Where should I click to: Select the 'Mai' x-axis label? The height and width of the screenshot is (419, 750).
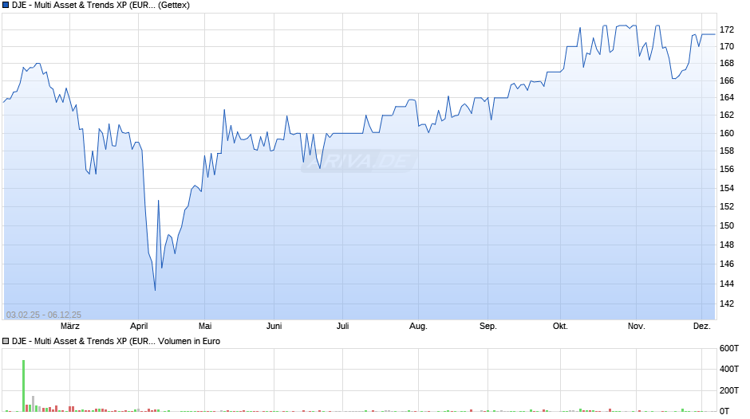point(205,327)
